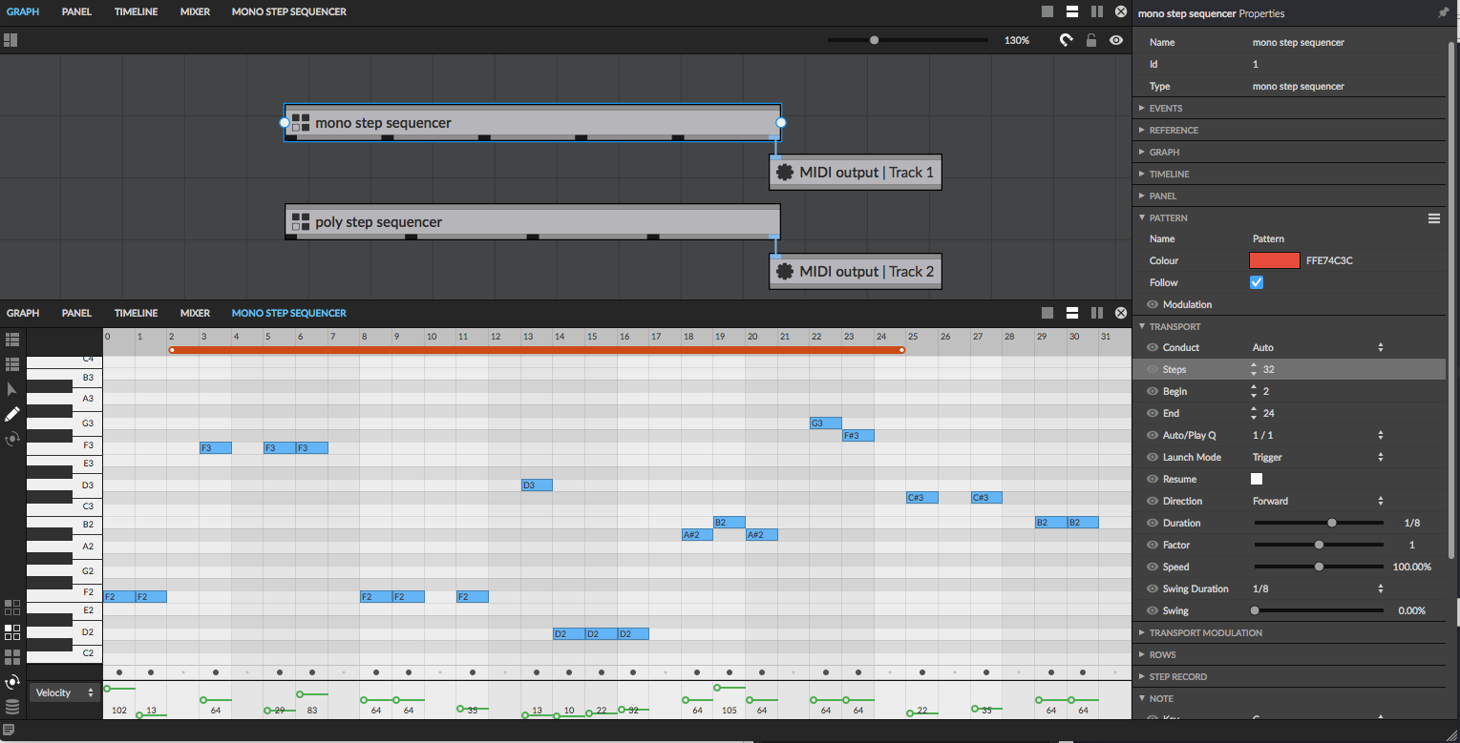The height and width of the screenshot is (743, 1460).
Task: Open the Auto/Play Q dropdown
Action: [x=1318, y=435]
